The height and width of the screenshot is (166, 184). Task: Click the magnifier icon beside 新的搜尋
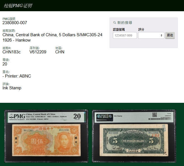(x=115, y=23)
